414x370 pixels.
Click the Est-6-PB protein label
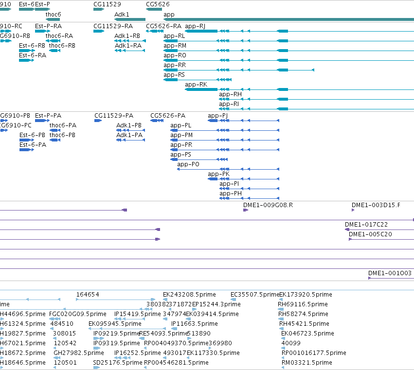pos(32,135)
